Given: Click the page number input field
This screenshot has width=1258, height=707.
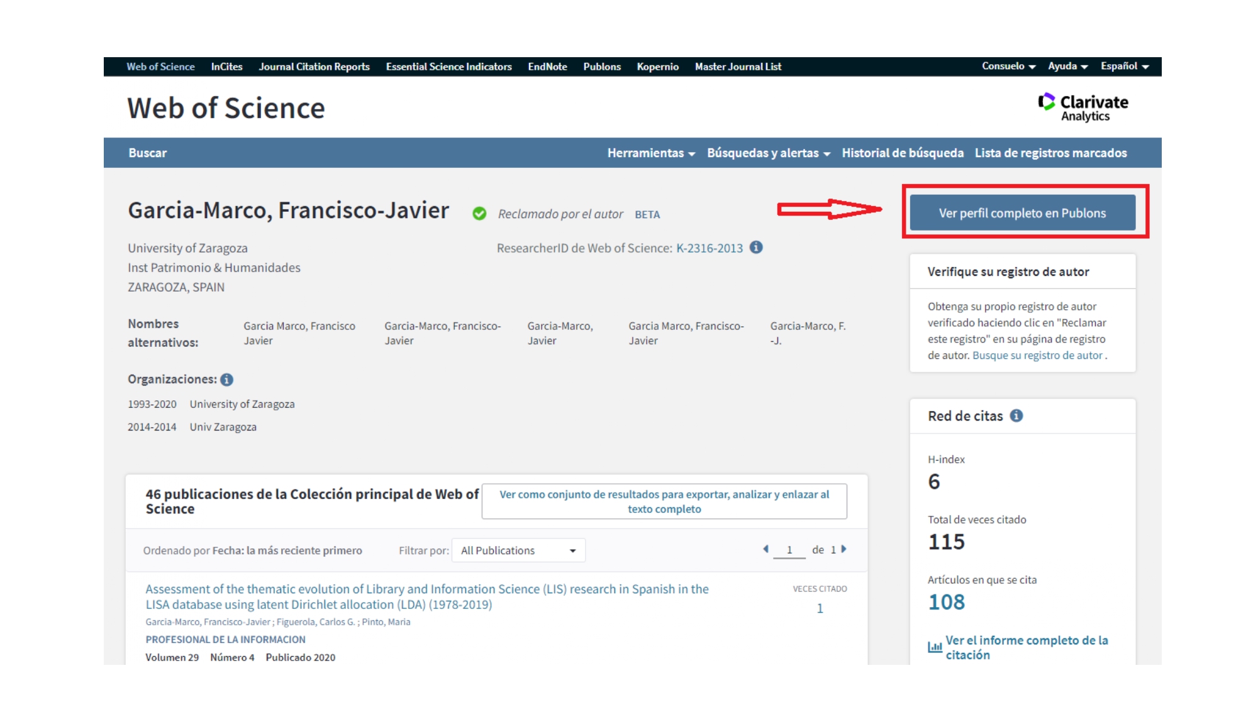Looking at the screenshot, I should (x=789, y=550).
